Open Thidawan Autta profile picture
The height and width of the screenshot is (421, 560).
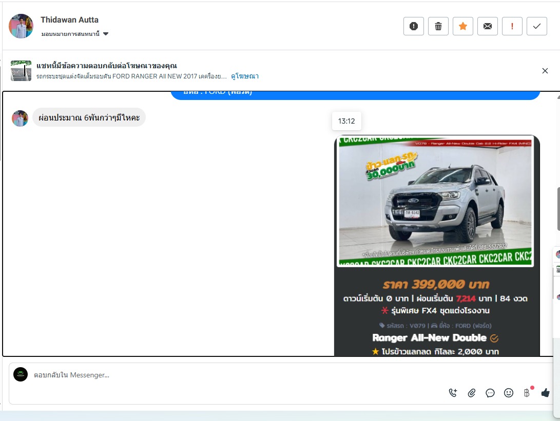pyautogui.click(x=21, y=26)
